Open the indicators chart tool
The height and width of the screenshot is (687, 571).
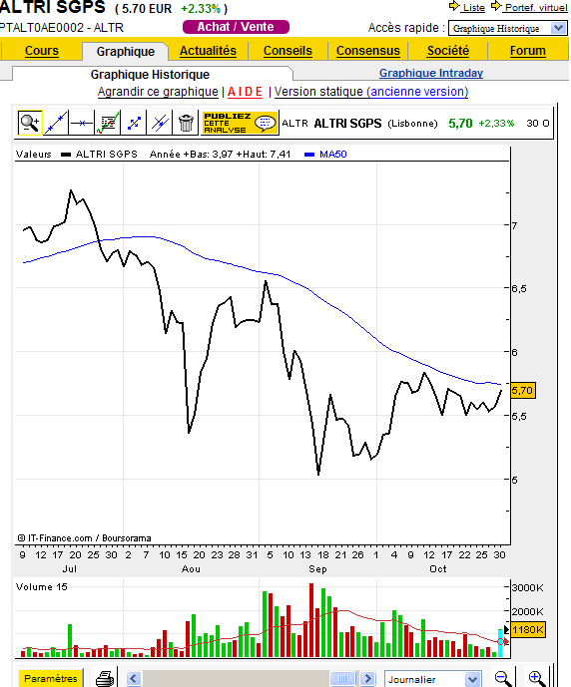tap(108, 123)
